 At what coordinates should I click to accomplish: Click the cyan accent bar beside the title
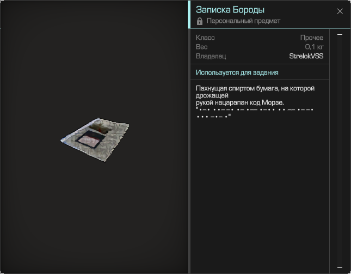click(x=189, y=14)
